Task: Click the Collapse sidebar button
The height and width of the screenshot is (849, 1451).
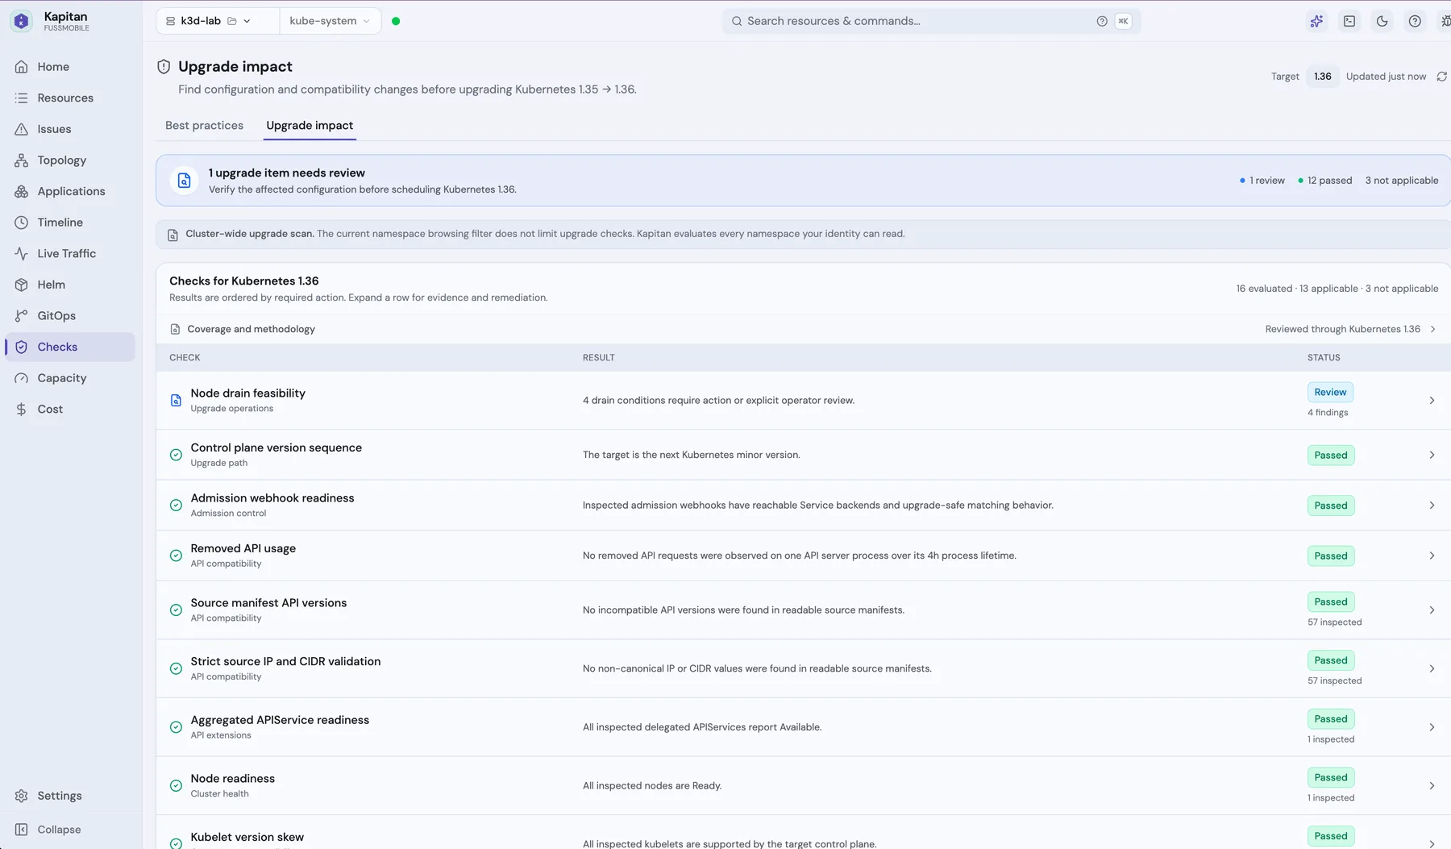Action: click(x=70, y=830)
